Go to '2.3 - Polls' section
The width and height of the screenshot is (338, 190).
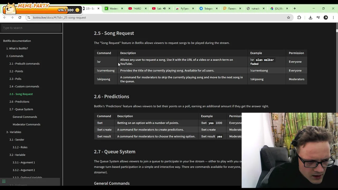(x=15, y=79)
